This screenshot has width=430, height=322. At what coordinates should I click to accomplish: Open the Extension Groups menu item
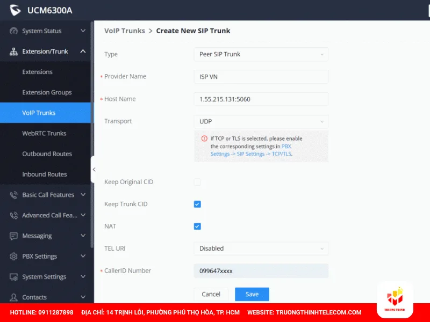tap(45, 92)
